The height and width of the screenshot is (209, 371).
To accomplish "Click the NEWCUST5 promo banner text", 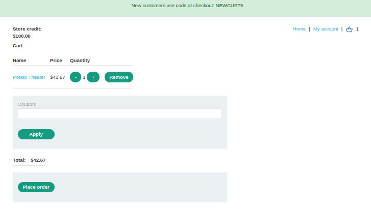I will [x=187, y=6].
